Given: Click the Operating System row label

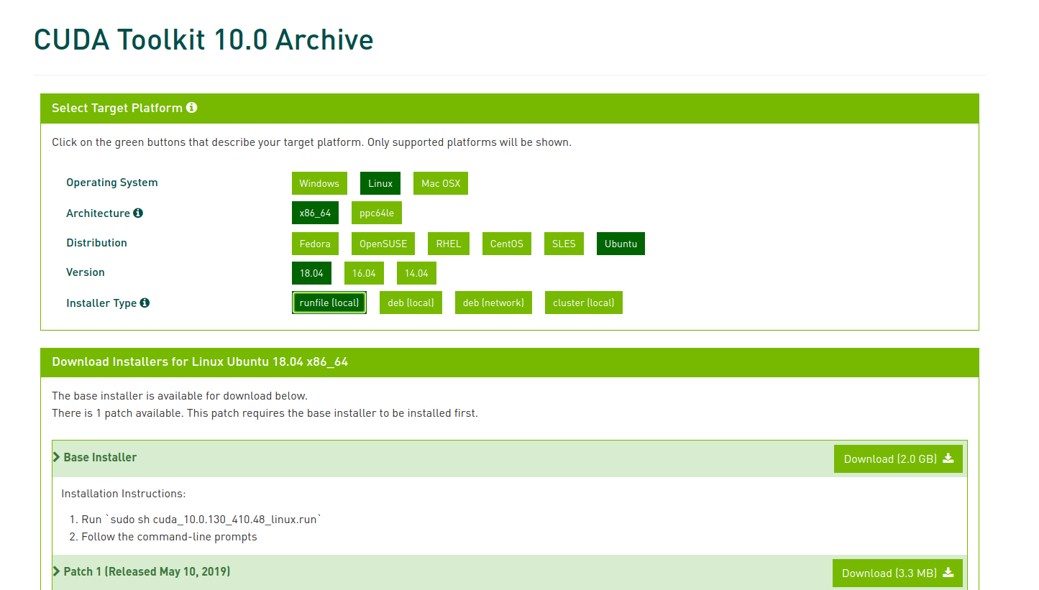Looking at the screenshot, I should [x=112, y=183].
